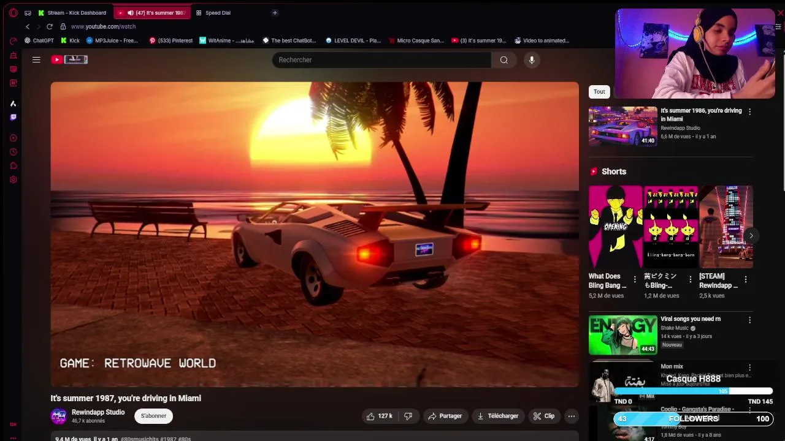Select the 'It's summer 1987' YouTube tab
Screen dimensions: 785x441
[x=153, y=13]
